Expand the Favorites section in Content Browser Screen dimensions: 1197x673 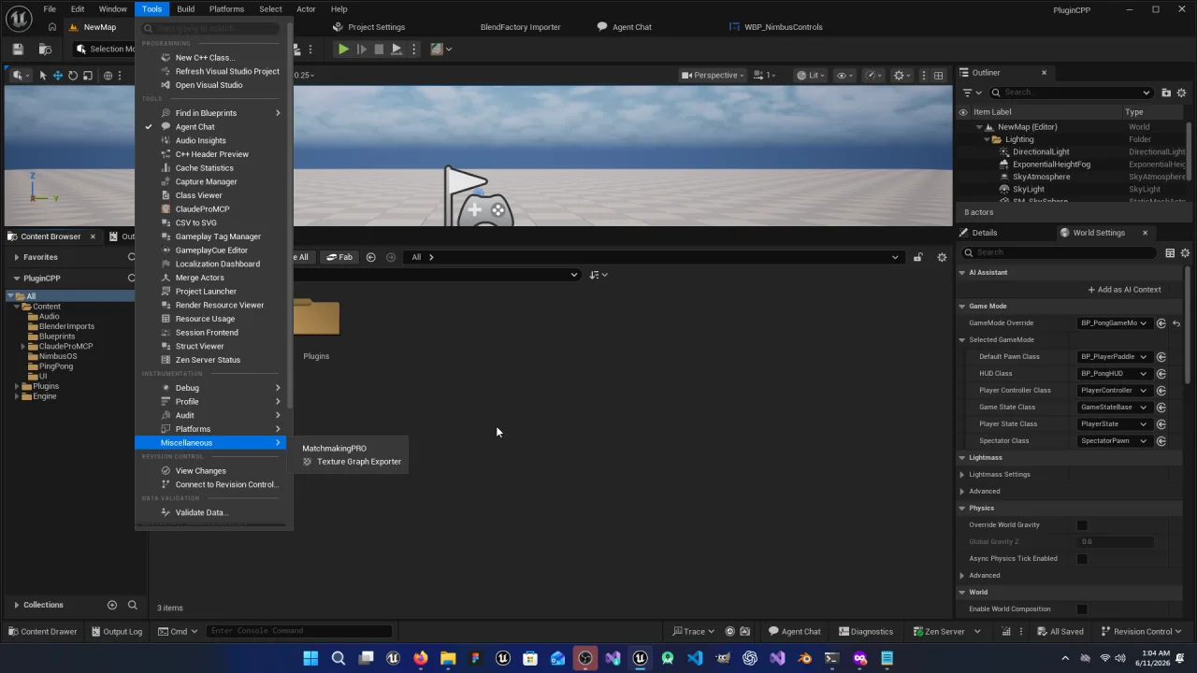click(16, 257)
